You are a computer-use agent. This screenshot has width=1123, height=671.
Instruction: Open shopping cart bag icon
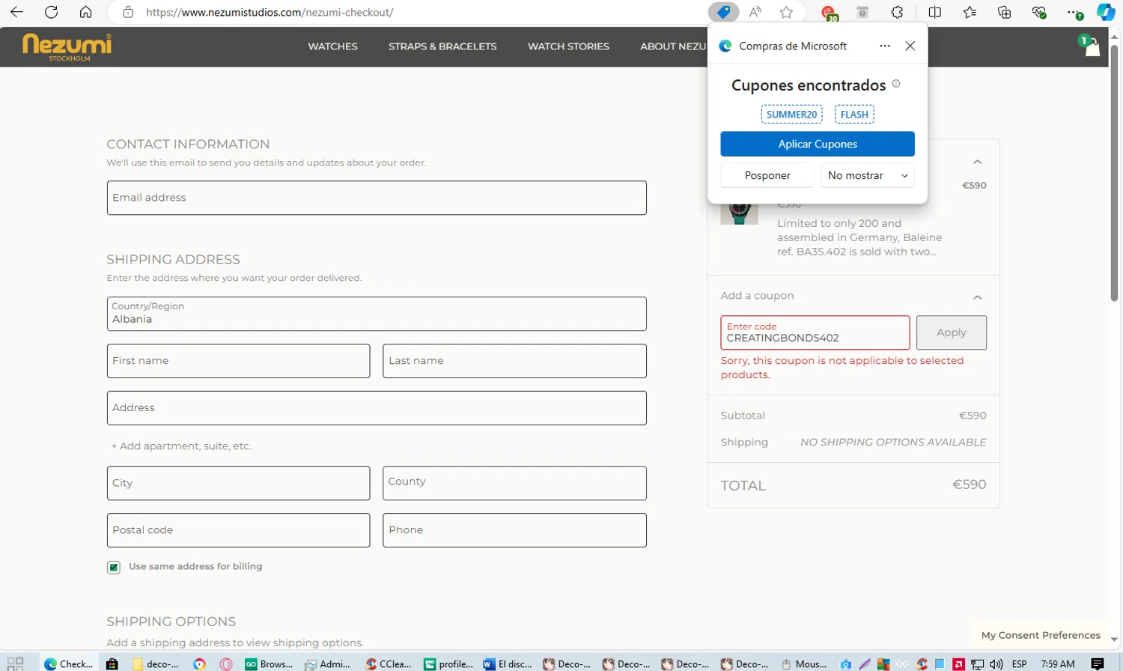tap(1091, 46)
